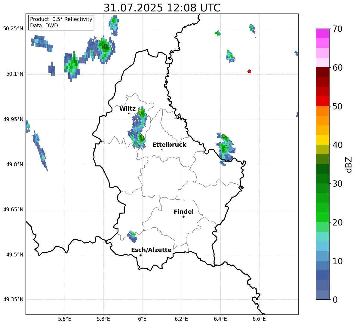This screenshot has width=356, height=325.
Task: Click the Ettelbruck city label
Action: click(169, 145)
